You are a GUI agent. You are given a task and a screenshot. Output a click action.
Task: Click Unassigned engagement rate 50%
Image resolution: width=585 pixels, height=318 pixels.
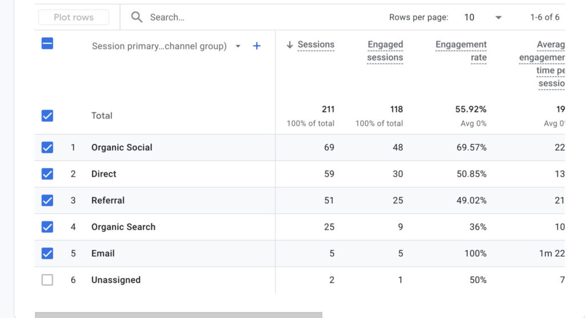pos(478,280)
